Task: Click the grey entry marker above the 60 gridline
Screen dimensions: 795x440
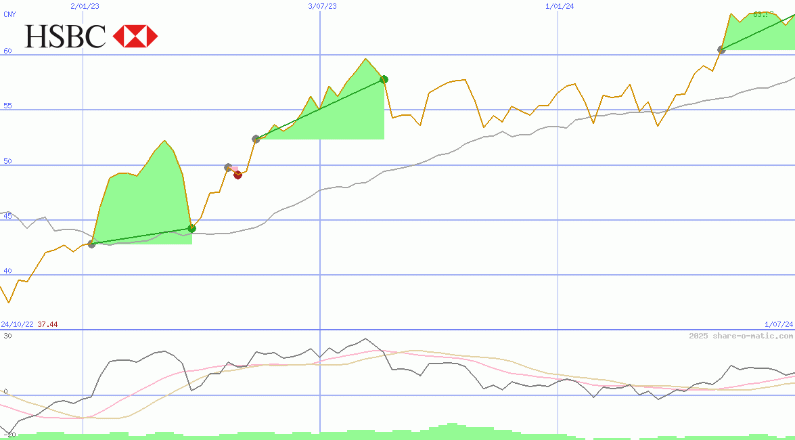Action: [721, 49]
